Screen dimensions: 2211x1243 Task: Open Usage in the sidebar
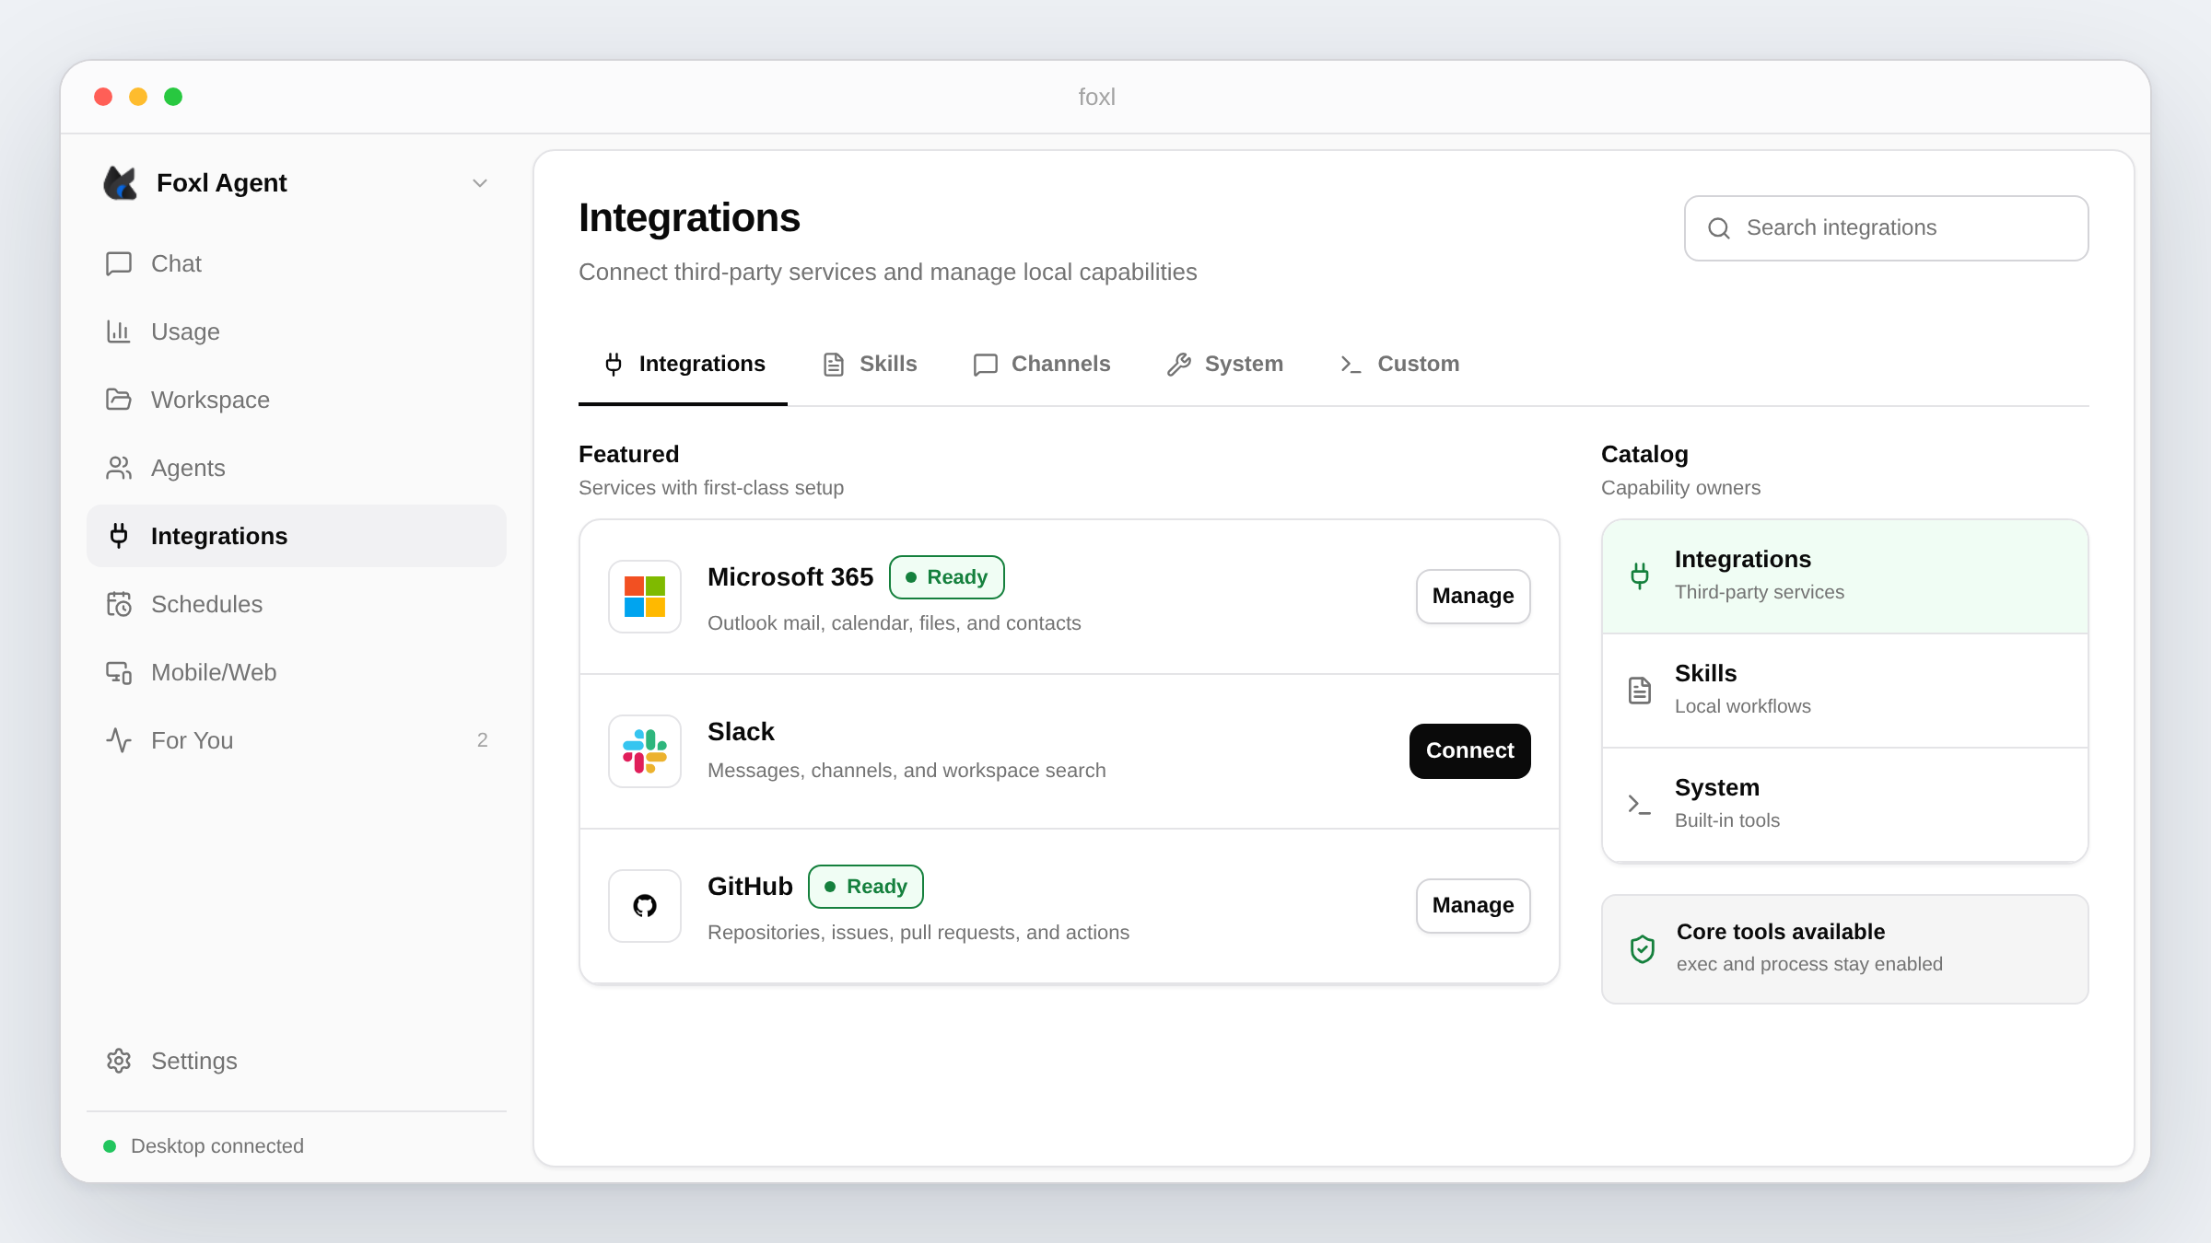(x=297, y=331)
